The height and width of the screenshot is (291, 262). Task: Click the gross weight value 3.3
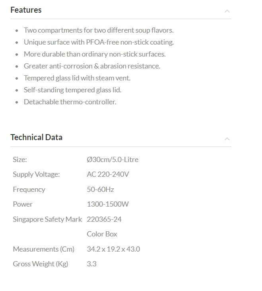click(x=91, y=264)
